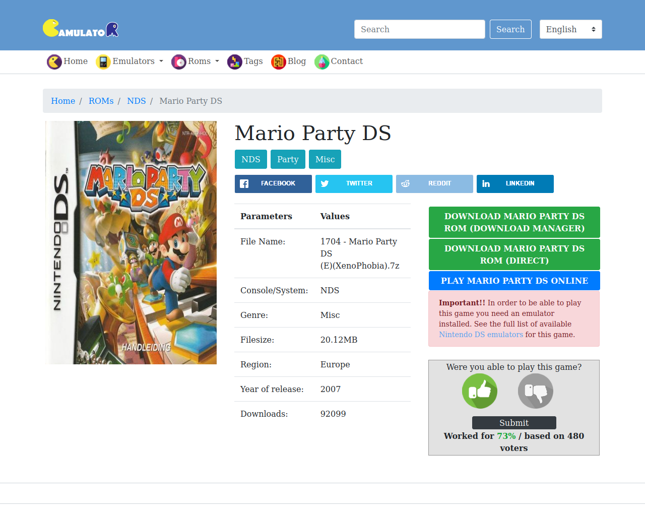Click the Search button
Viewport: 645px width, 516px height.
(510, 29)
